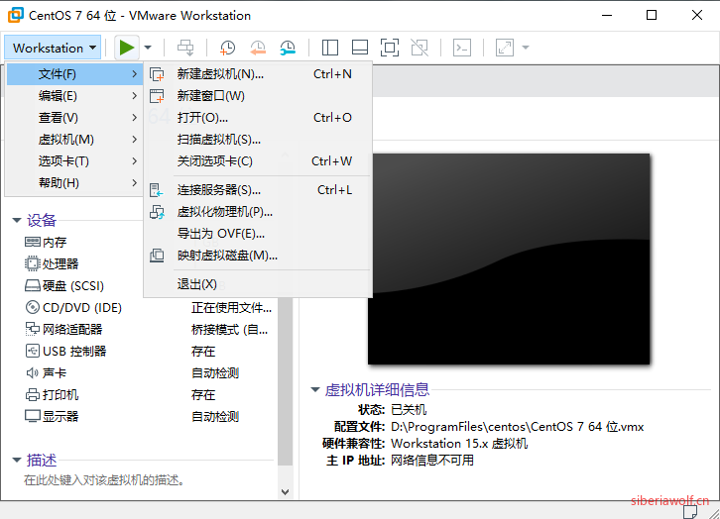The height and width of the screenshot is (519, 720).
Task: Toggle the thumbnail bar layout icon
Action: [x=360, y=48]
